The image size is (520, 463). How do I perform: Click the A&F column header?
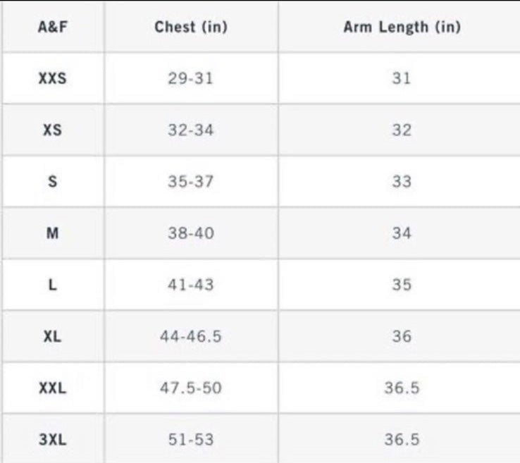52,27
